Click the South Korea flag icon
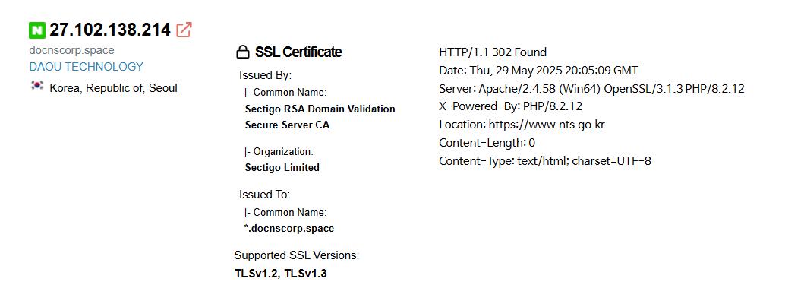Image resolution: width=804 pixels, height=288 pixels. point(37,86)
